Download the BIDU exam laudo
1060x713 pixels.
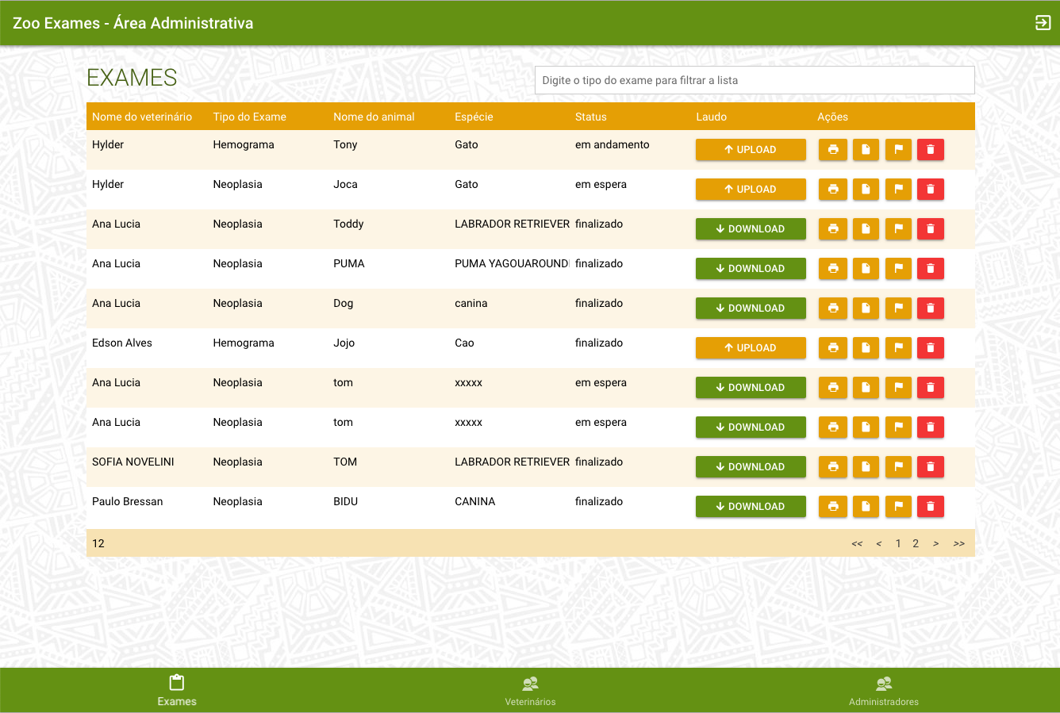coord(751,507)
